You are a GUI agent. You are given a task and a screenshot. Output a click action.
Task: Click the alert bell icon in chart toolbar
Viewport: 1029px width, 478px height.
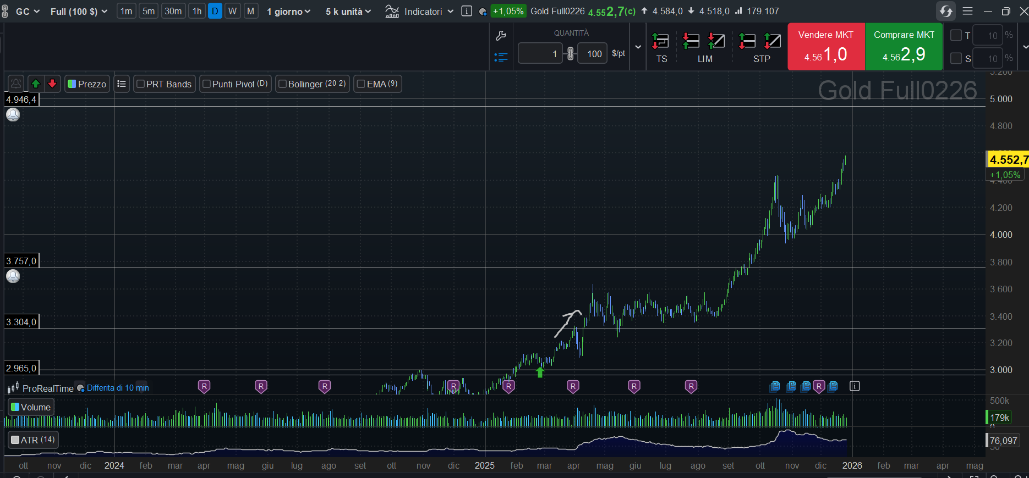[x=16, y=84]
